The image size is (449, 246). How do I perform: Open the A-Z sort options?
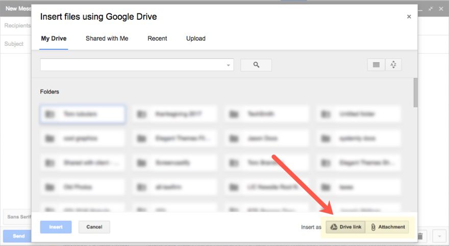393,65
